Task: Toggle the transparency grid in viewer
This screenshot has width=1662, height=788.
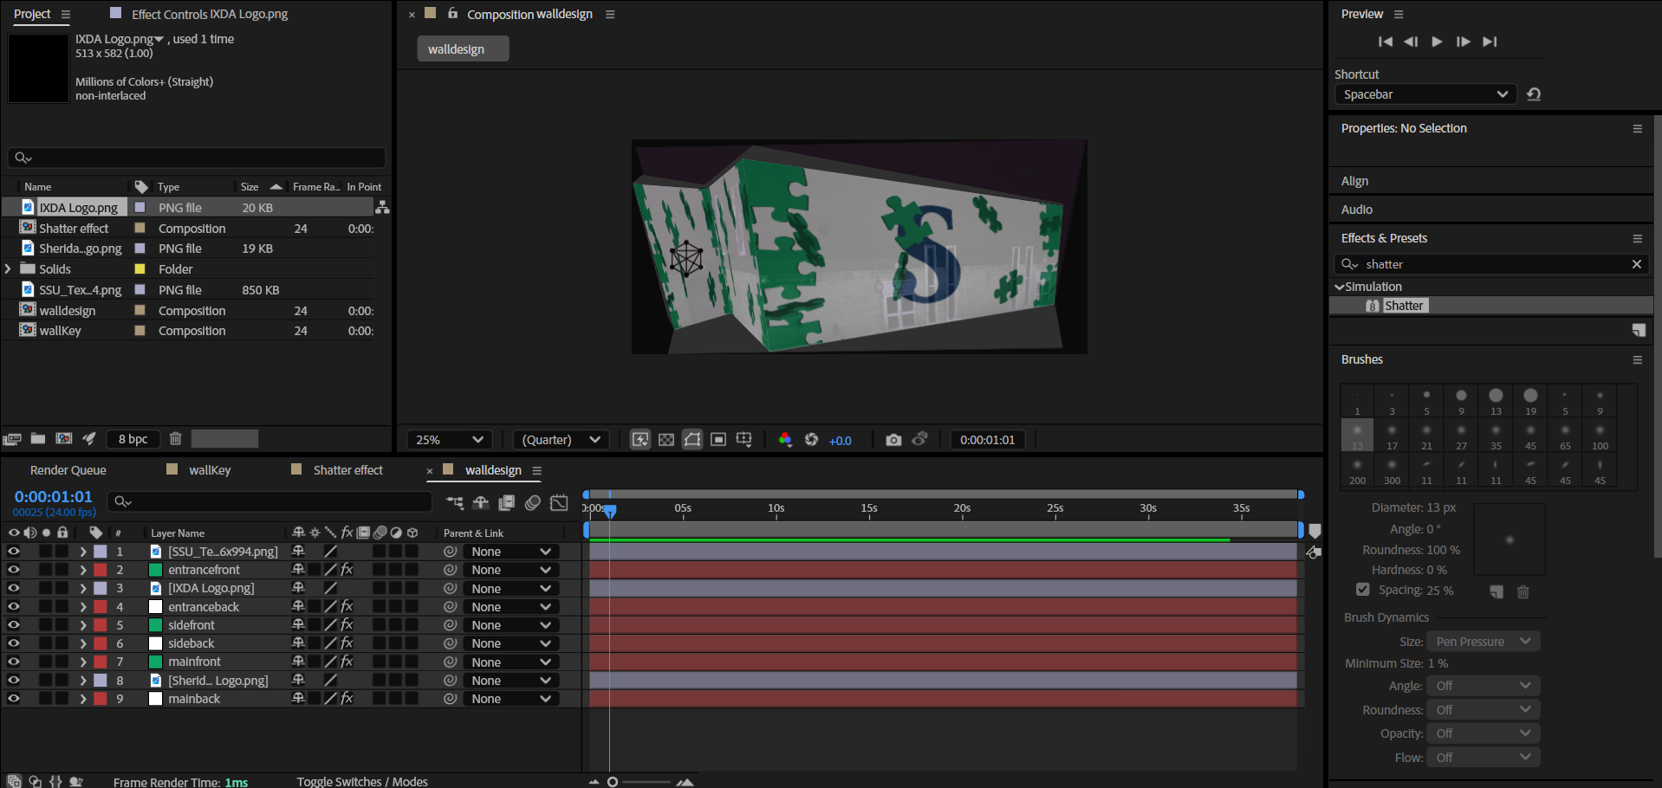Action: 665,440
